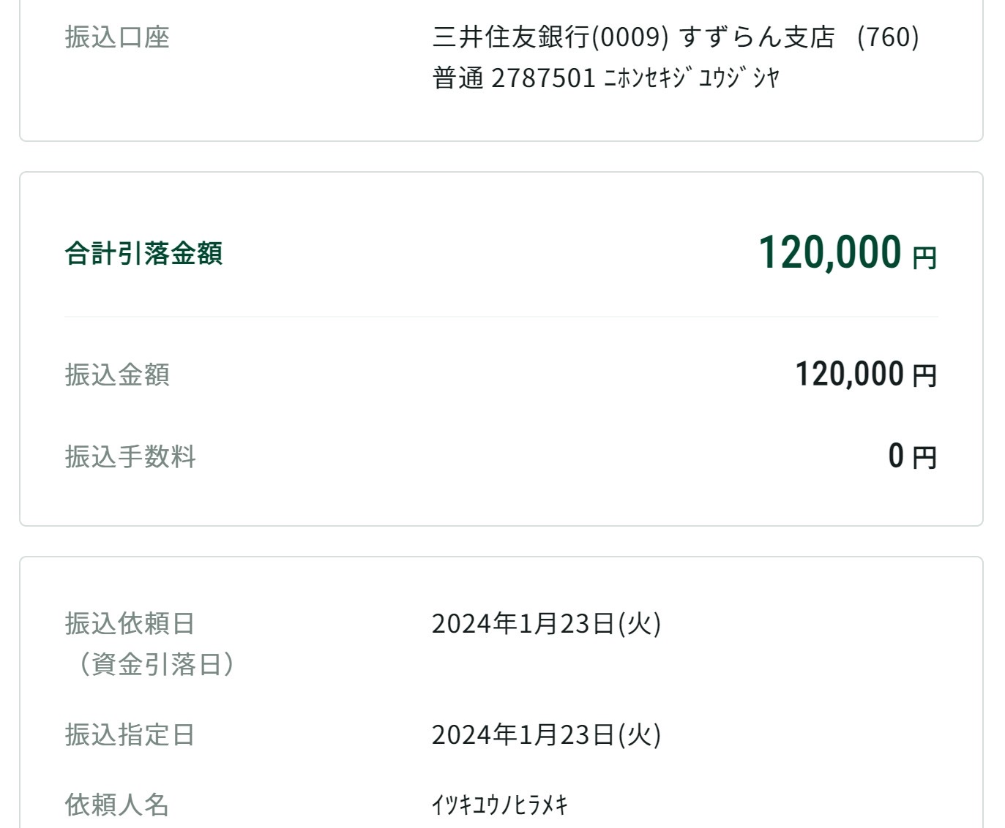Click the divider line under 合計引落金額
This screenshot has height=828, width=1005.
point(501,317)
